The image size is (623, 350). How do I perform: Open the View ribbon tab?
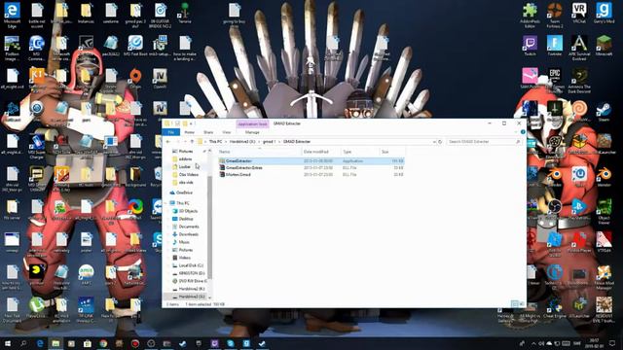(227, 132)
